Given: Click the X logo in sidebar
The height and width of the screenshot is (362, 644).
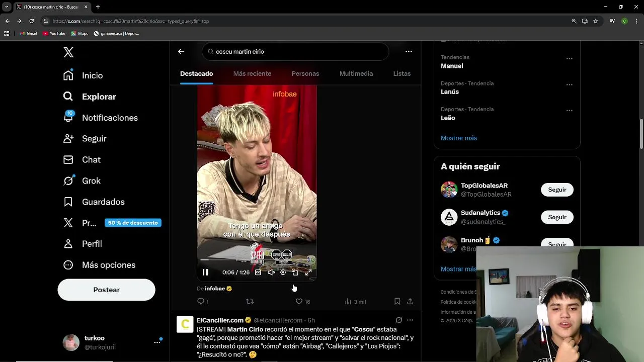Looking at the screenshot, I should (x=68, y=52).
